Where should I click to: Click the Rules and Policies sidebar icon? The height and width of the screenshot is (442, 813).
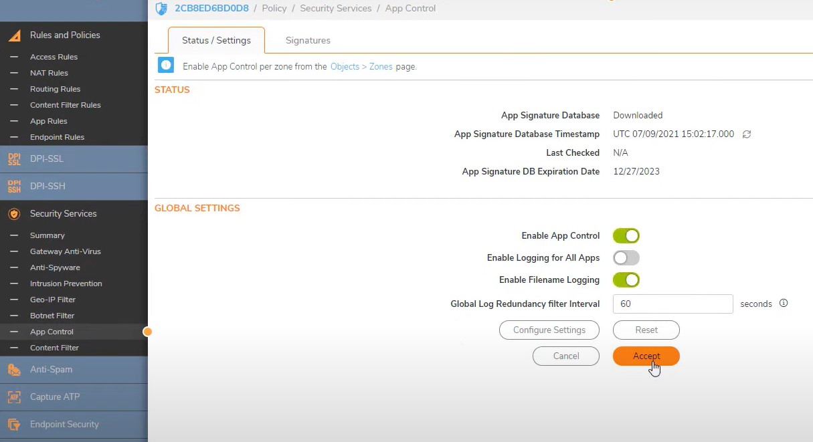coord(14,35)
